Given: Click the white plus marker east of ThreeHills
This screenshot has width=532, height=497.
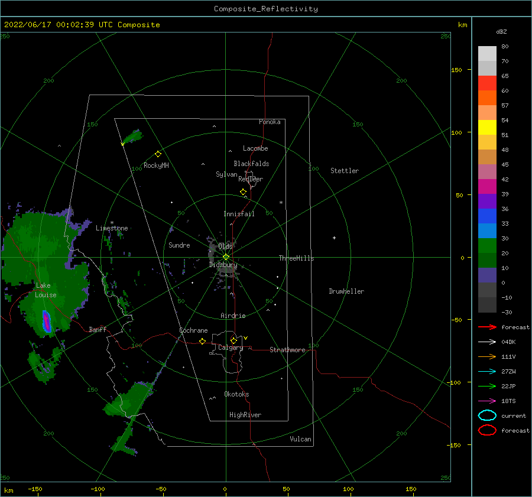Looking at the screenshot, I should [334, 238].
